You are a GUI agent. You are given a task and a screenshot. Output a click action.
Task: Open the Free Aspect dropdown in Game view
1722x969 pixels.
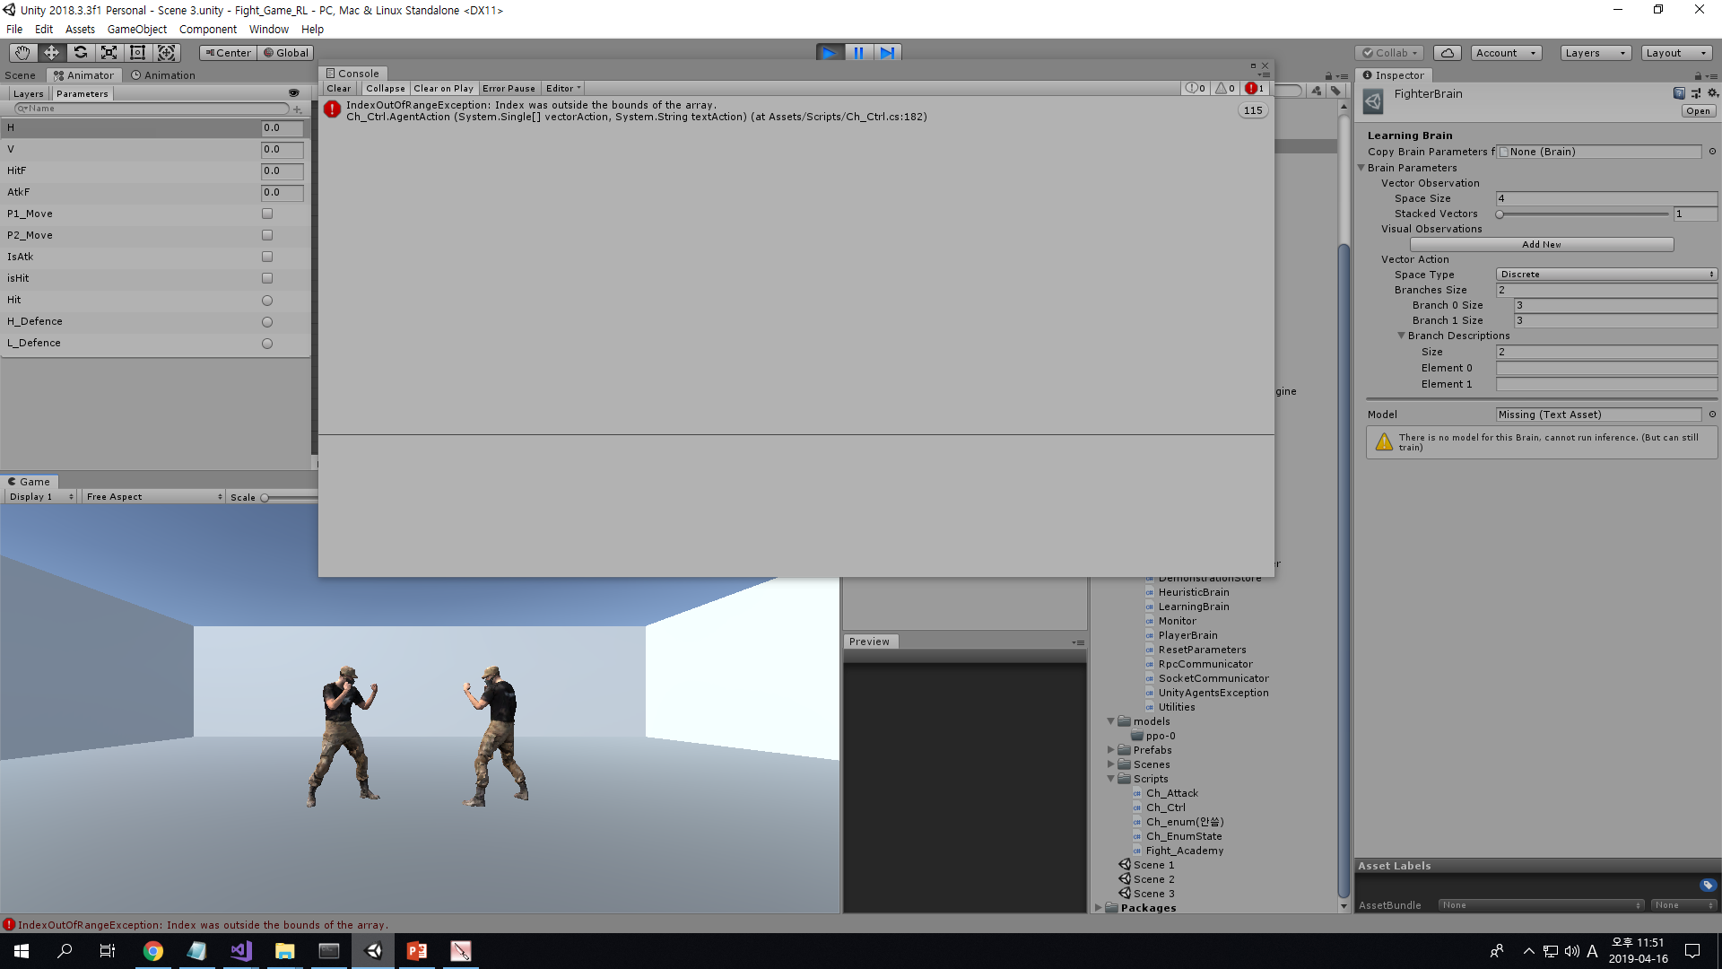(152, 496)
